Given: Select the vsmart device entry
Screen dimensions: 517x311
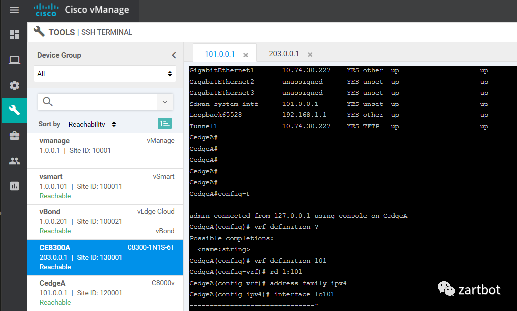Looking at the screenshot, I should tap(105, 186).
